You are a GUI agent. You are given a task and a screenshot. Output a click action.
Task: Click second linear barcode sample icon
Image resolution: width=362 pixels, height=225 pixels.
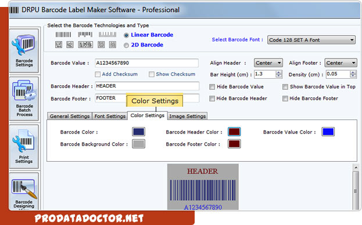[85, 35]
